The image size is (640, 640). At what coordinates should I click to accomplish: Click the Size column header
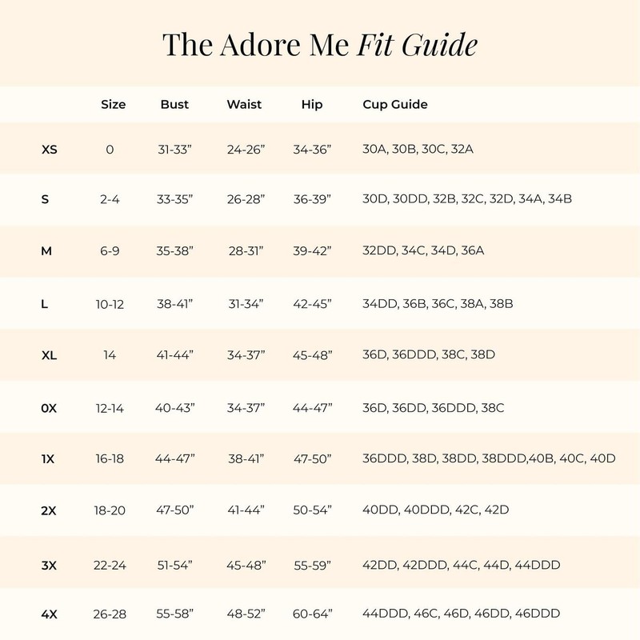pos(113,105)
